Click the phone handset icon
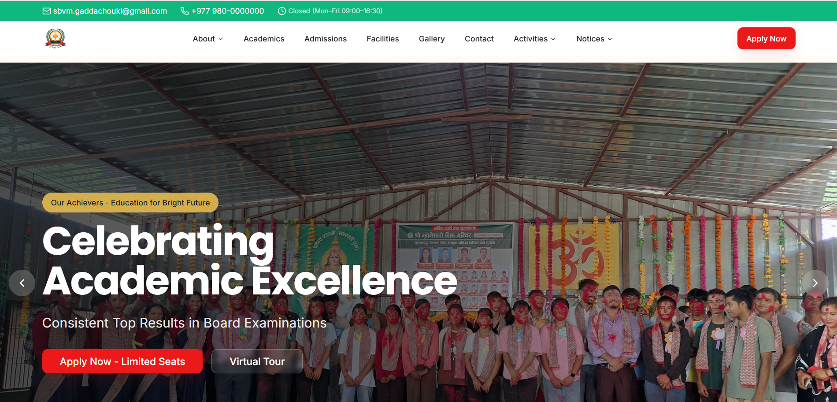 [185, 11]
